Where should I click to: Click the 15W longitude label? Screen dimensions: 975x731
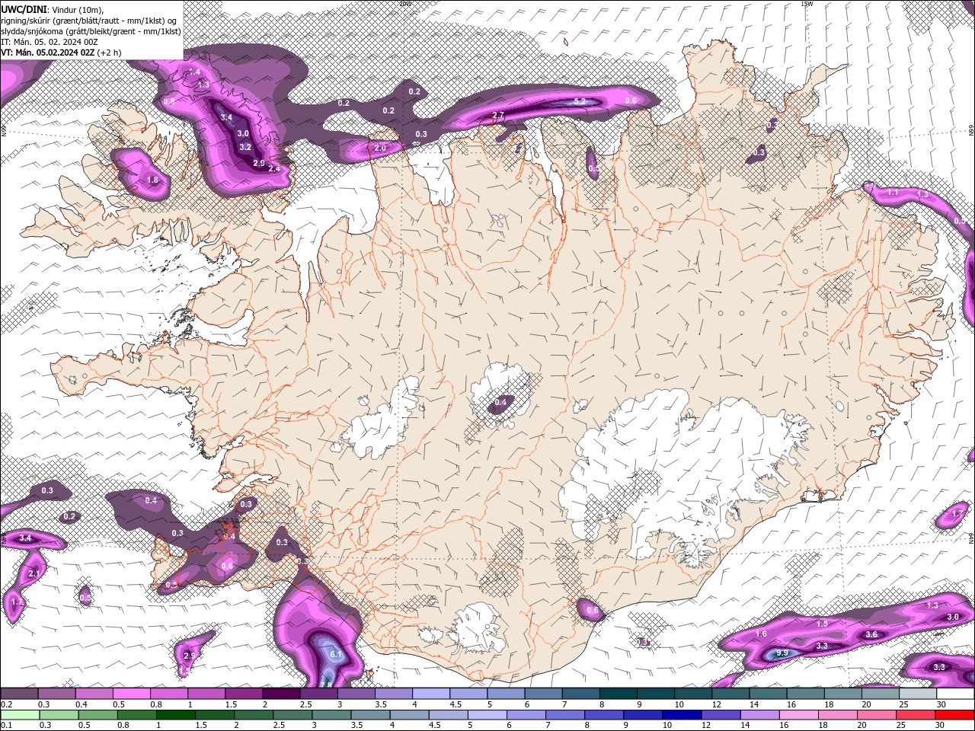tap(807, 4)
